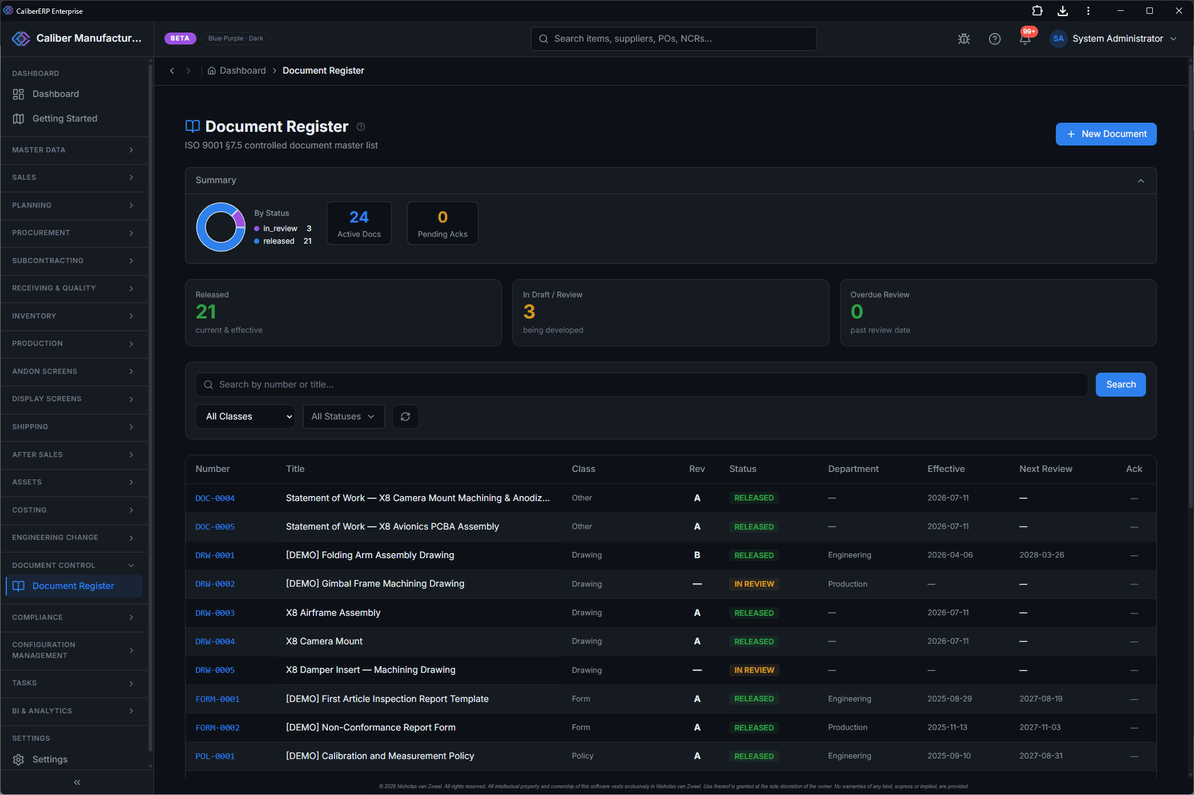Click the New Document button

1106,134
